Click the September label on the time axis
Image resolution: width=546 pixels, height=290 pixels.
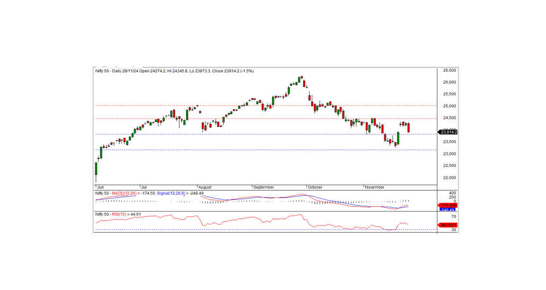click(x=263, y=187)
